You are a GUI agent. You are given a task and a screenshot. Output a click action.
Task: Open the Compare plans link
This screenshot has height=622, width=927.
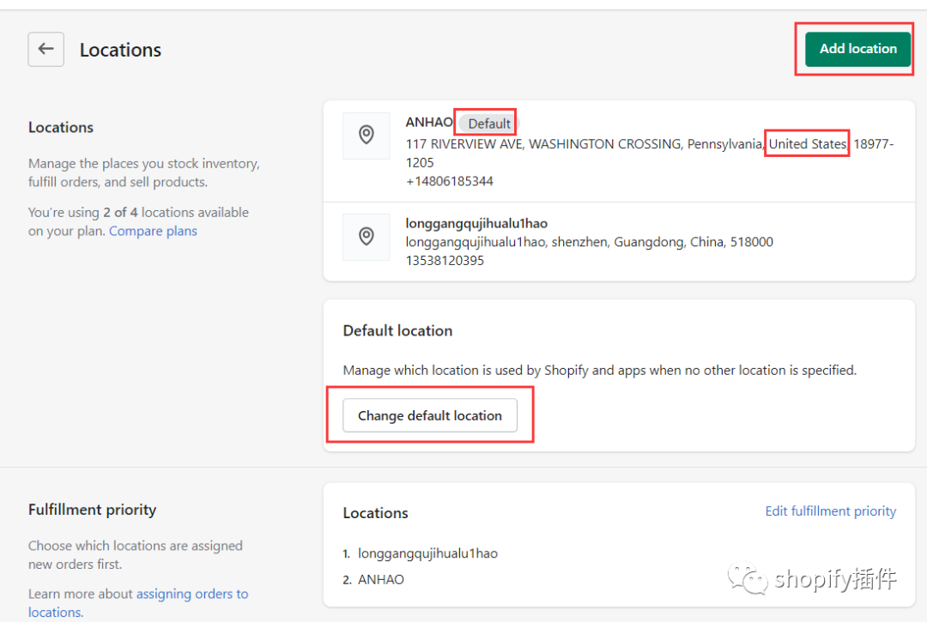(153, 231)
